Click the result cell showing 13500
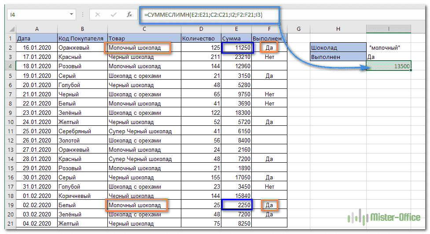Image resolution: width=430 pixels, height=234 pixels. [x=389, y=66]
